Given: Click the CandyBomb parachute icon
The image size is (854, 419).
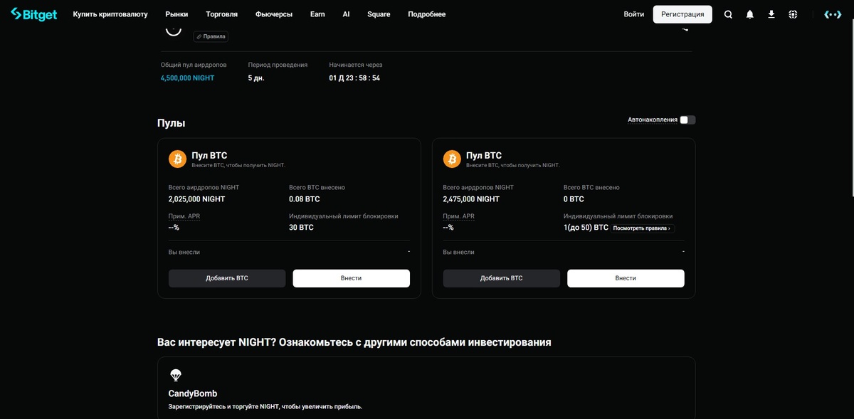Looking at the screenshot, I should (x=176, y=375).
